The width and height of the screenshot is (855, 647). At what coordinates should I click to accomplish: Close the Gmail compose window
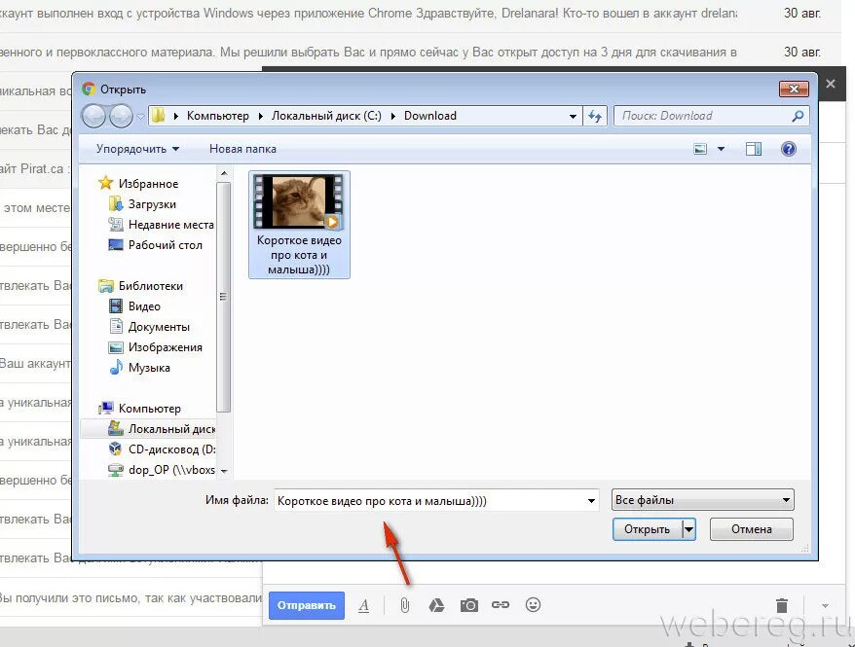pyautogui.click(x=831, y=84)
